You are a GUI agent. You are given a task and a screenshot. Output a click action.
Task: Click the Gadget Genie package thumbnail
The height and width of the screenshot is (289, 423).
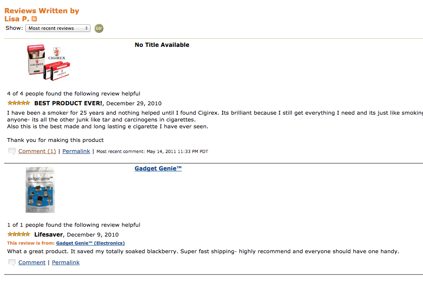40,190
